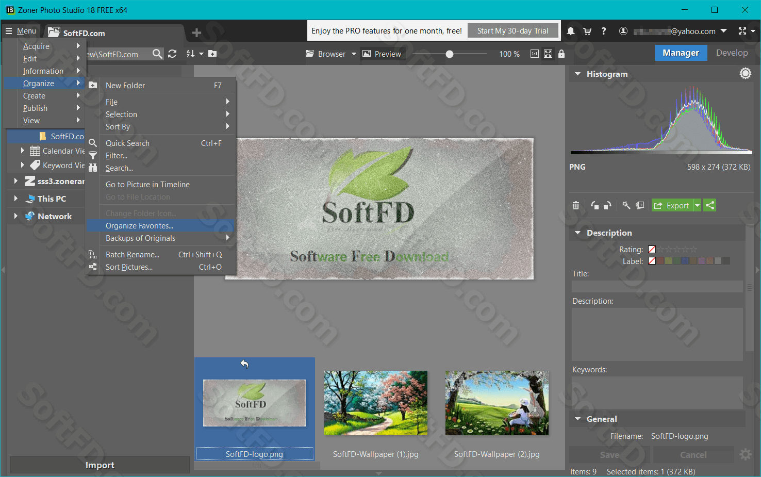761x477 pixels.
Task: Click the Import button
Action: point(100,465)
